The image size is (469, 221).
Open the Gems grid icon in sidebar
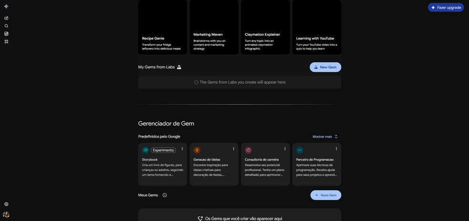(x=6, y=42)
